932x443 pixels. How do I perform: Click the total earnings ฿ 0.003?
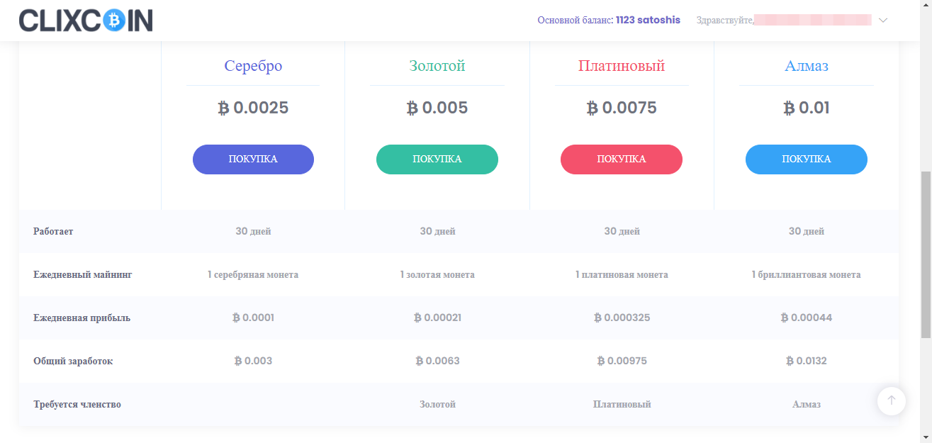253,361
